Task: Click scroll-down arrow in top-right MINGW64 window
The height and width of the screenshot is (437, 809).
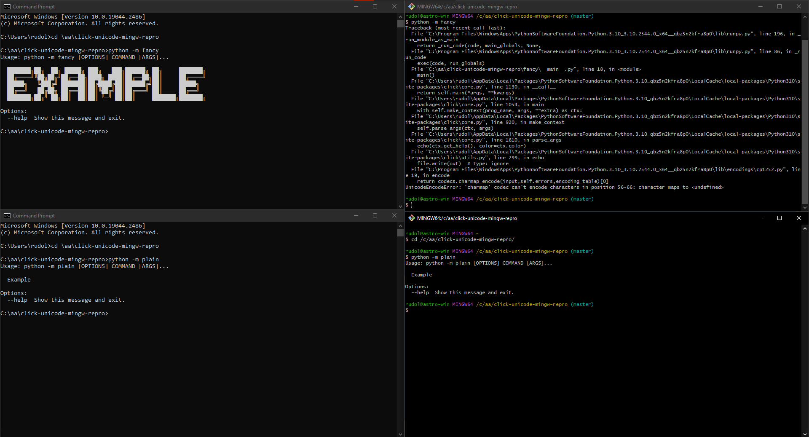Action: [x=805, y=207]
